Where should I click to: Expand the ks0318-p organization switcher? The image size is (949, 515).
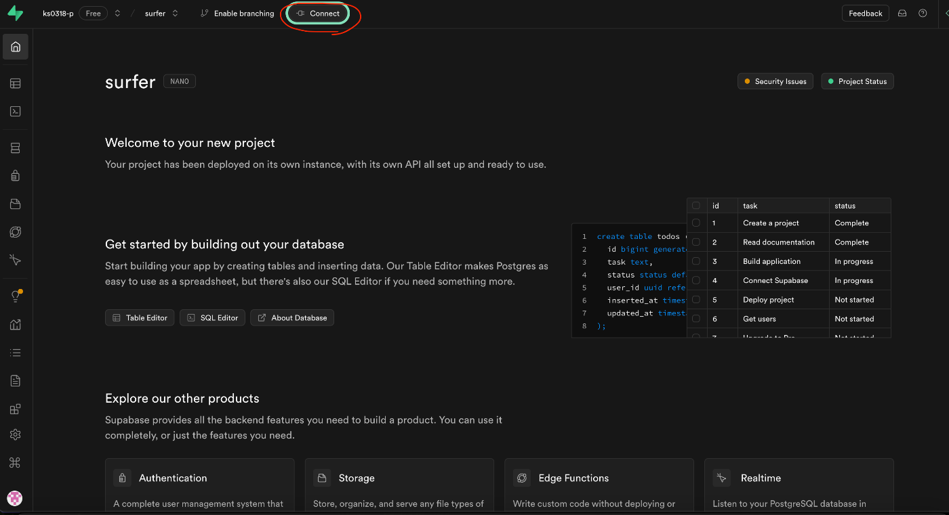[117, 14]
